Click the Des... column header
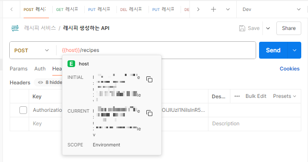The image size is (308, 162). (x=219, y=97)
